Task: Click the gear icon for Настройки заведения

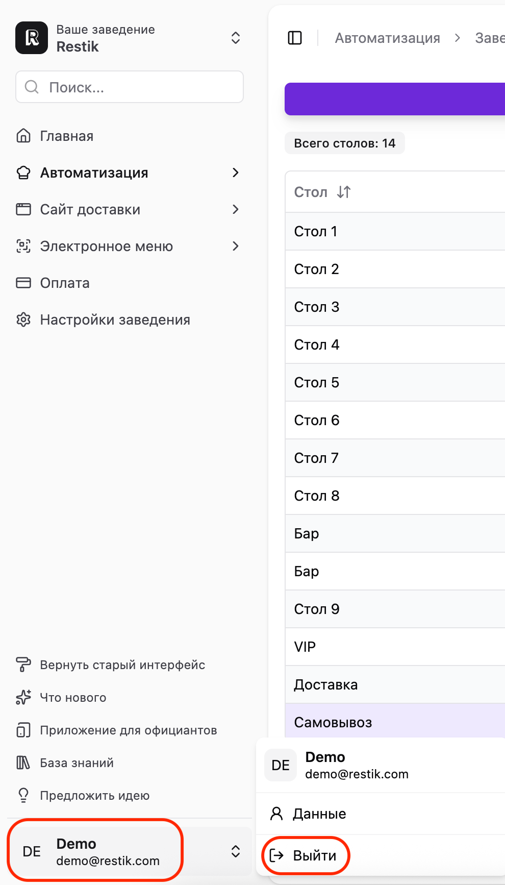Action: click(23, 320)
